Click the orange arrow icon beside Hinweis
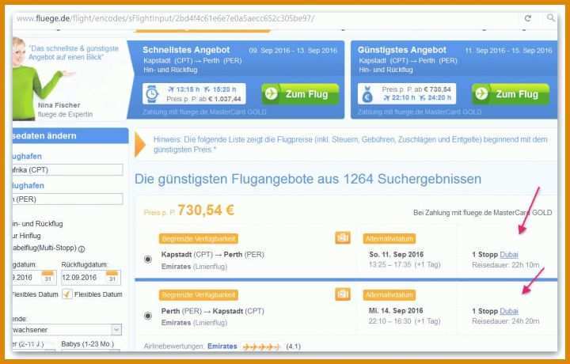Viewport: 570px width, 364px height. pos(140,144)
